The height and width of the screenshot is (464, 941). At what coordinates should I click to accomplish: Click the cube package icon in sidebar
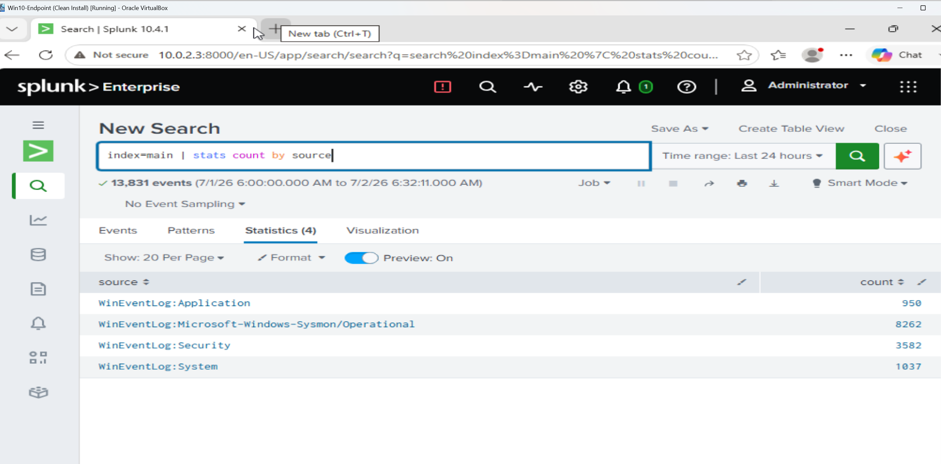point(38,392)
